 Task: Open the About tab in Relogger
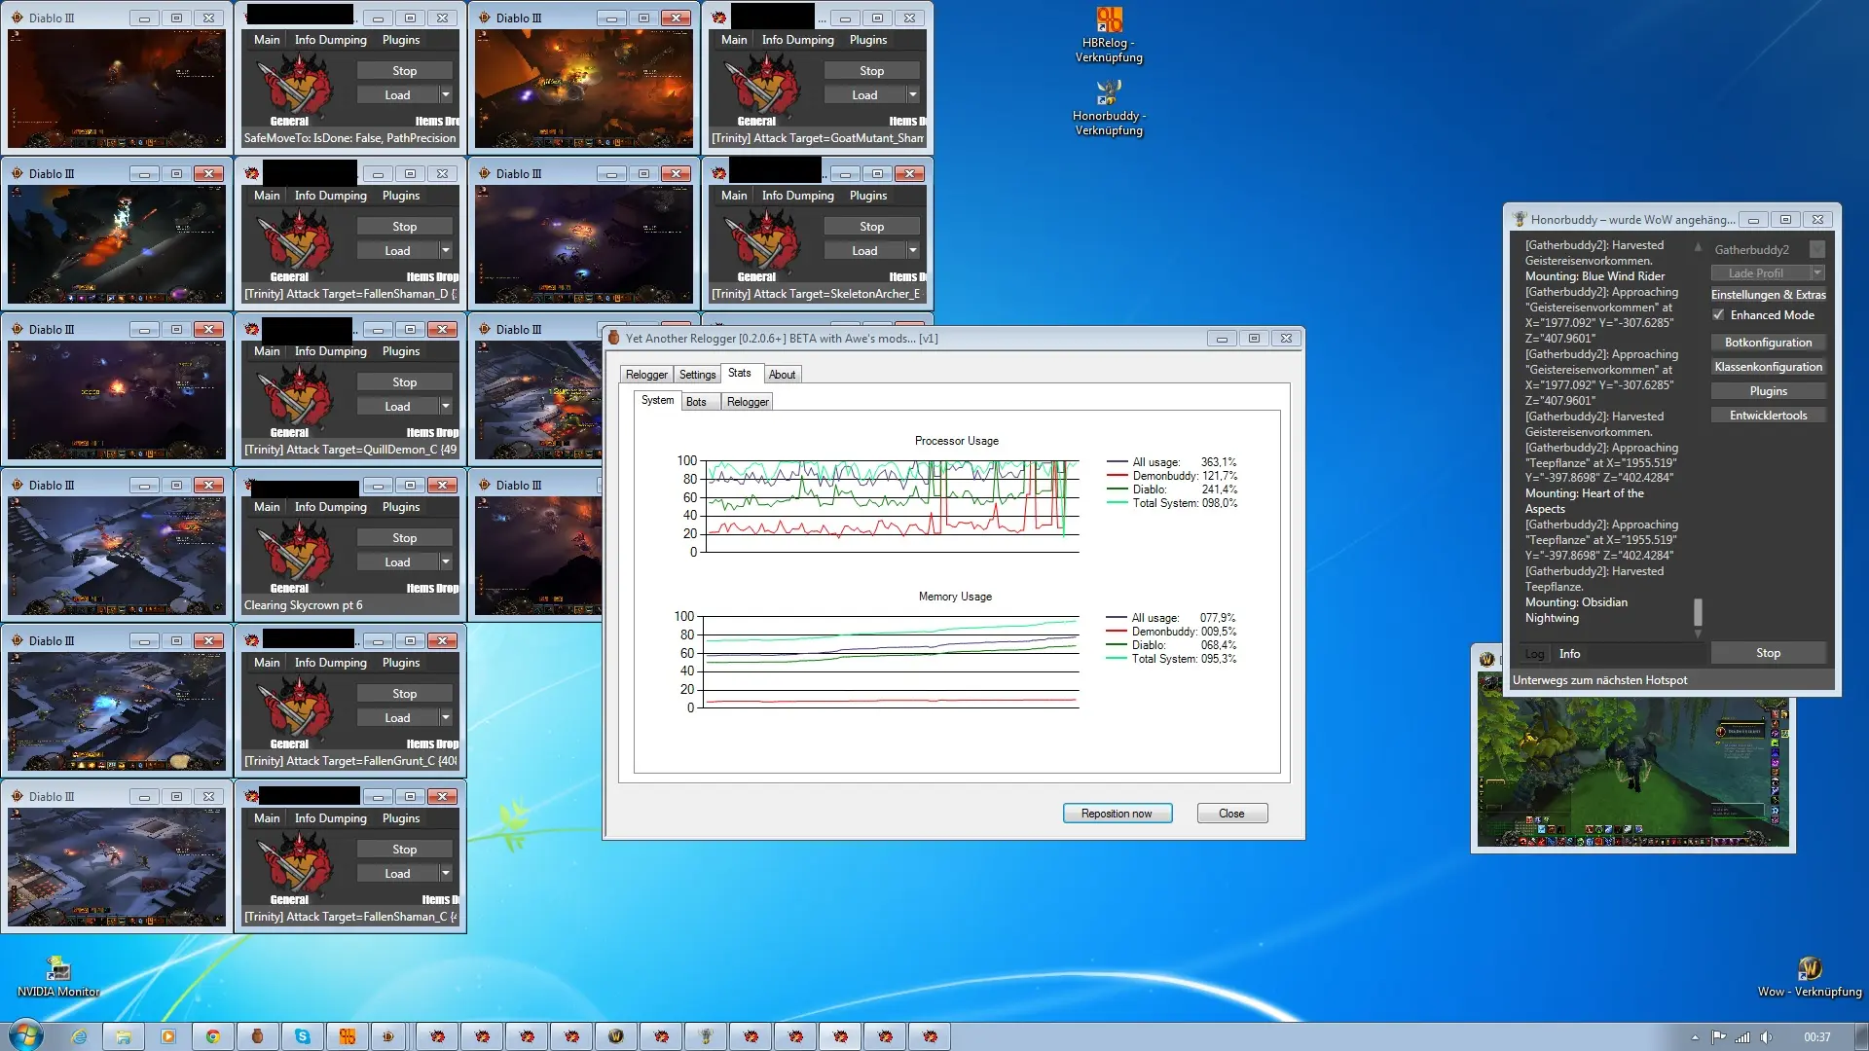pyautogui.click(x=782, y=375)
